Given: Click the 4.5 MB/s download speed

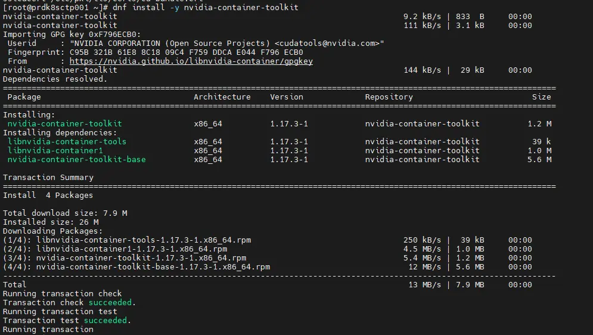Looking at the screenshot, I should pos(422,249).
